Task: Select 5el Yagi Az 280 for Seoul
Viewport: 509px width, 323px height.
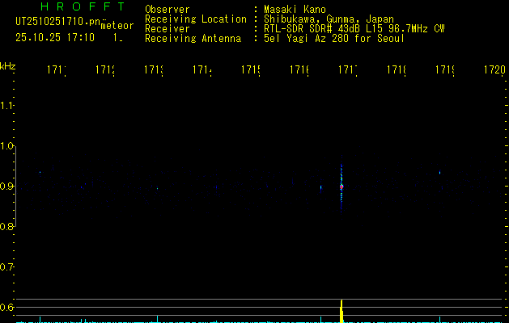Action: coord(334,39)
